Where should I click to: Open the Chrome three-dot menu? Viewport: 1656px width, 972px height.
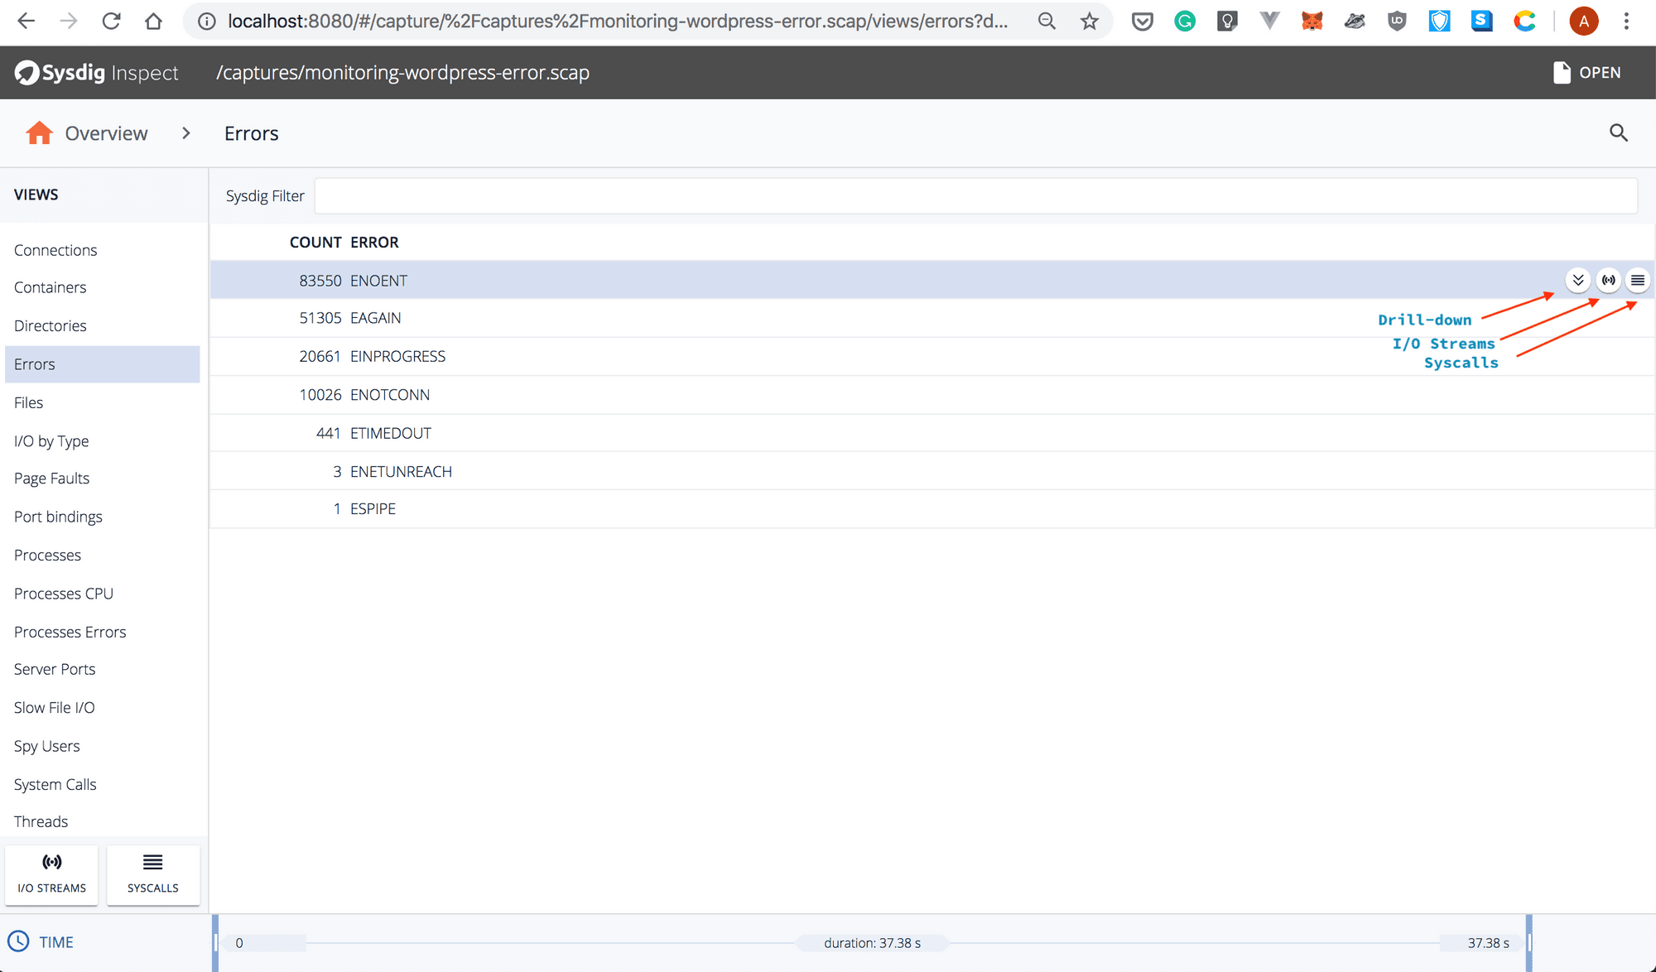[x=1626, y=22]
